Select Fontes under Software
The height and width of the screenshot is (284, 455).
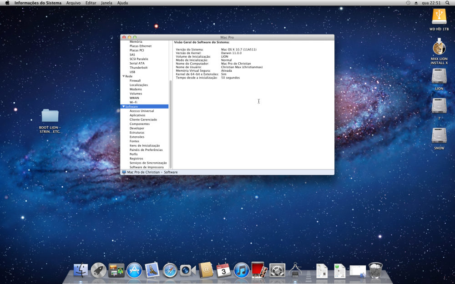click(134, 141)
